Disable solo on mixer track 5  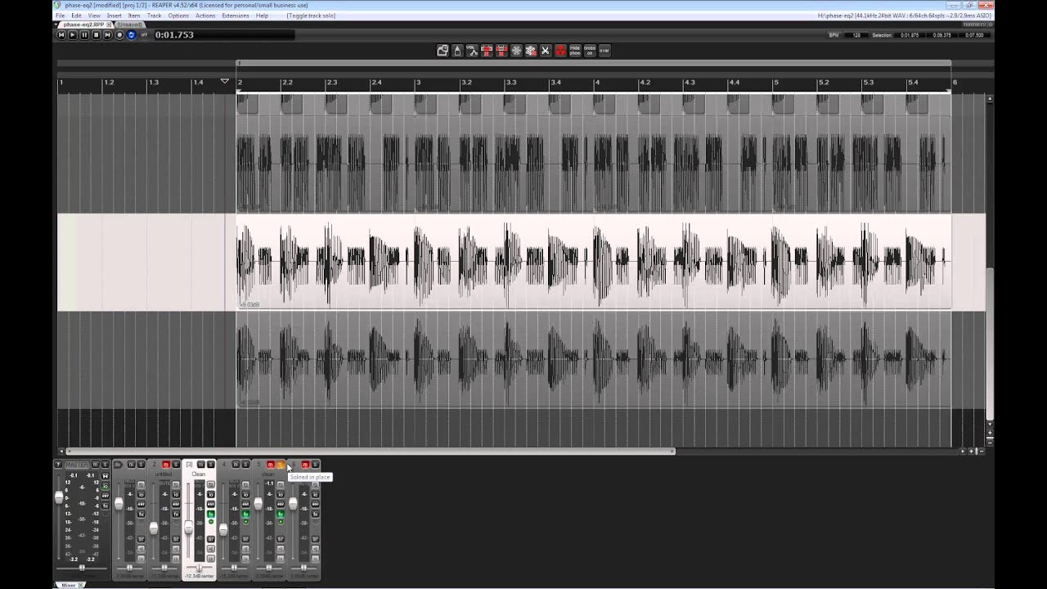281,465
